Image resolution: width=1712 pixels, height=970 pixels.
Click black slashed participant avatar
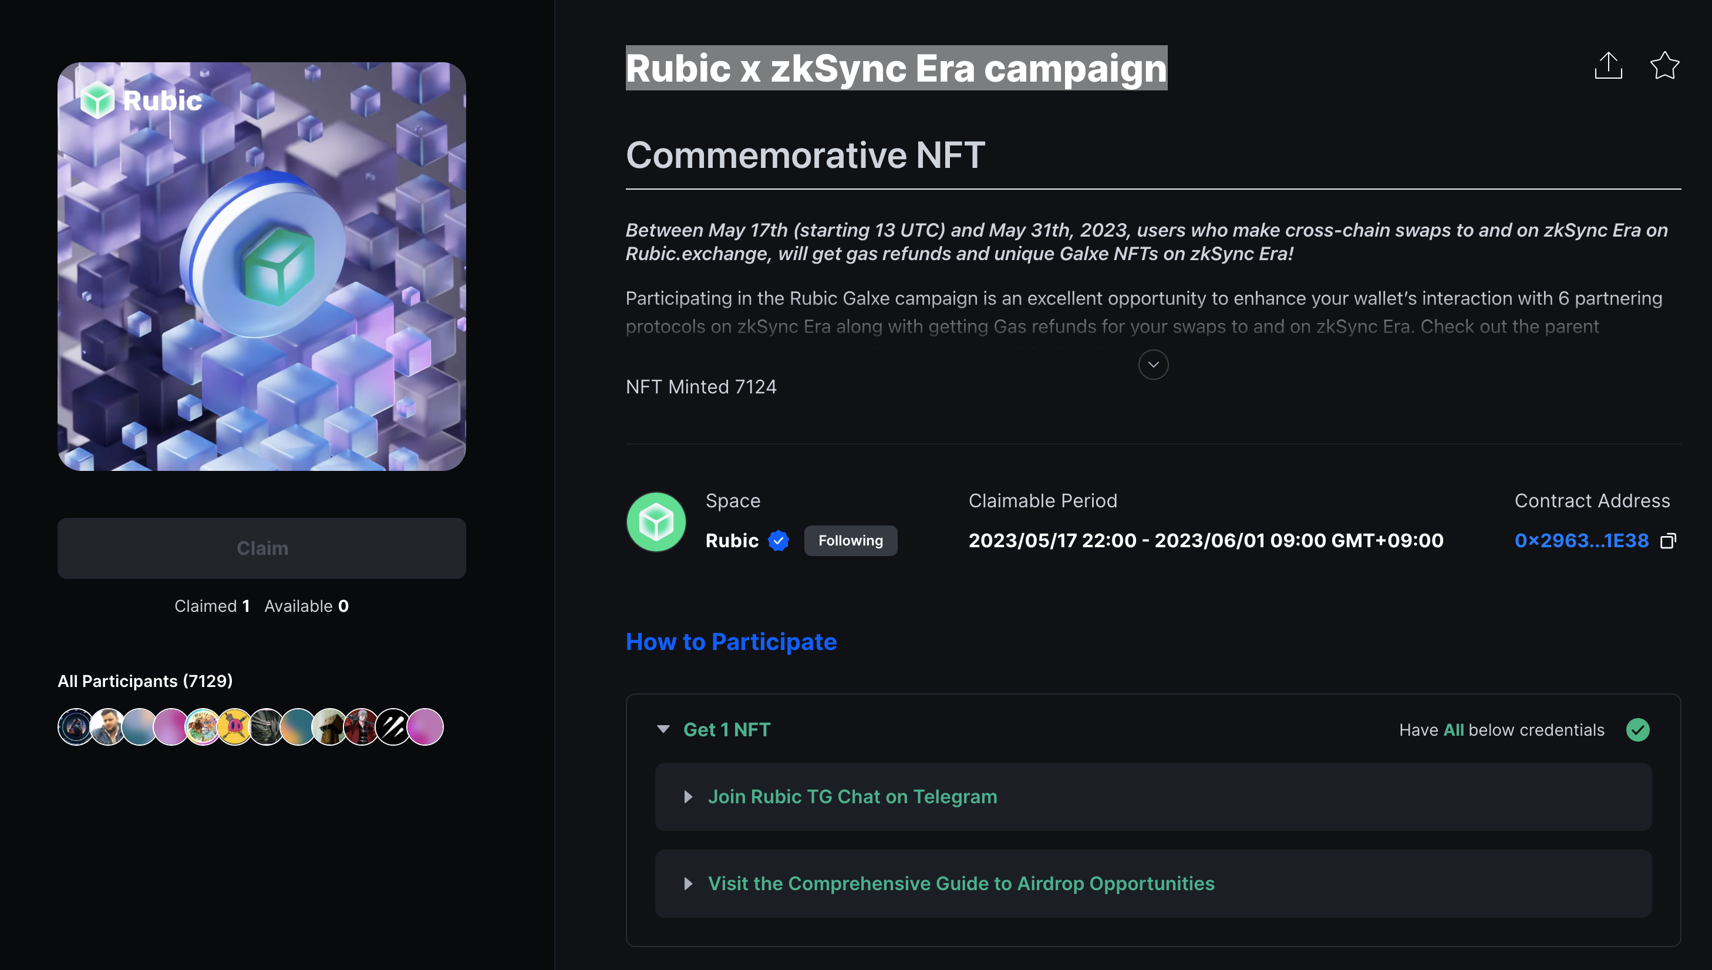tap(393, 727)
